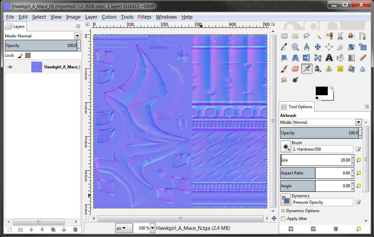
Task: Select the Rectangle Select tool
Action: pos(284,36)
